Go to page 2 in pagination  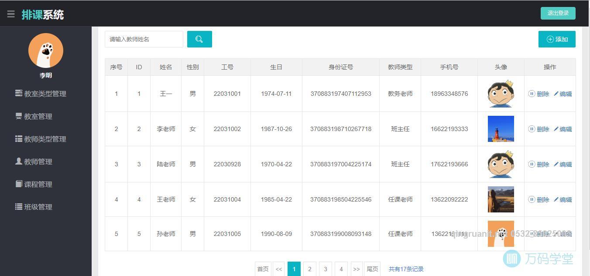point(310,269)
